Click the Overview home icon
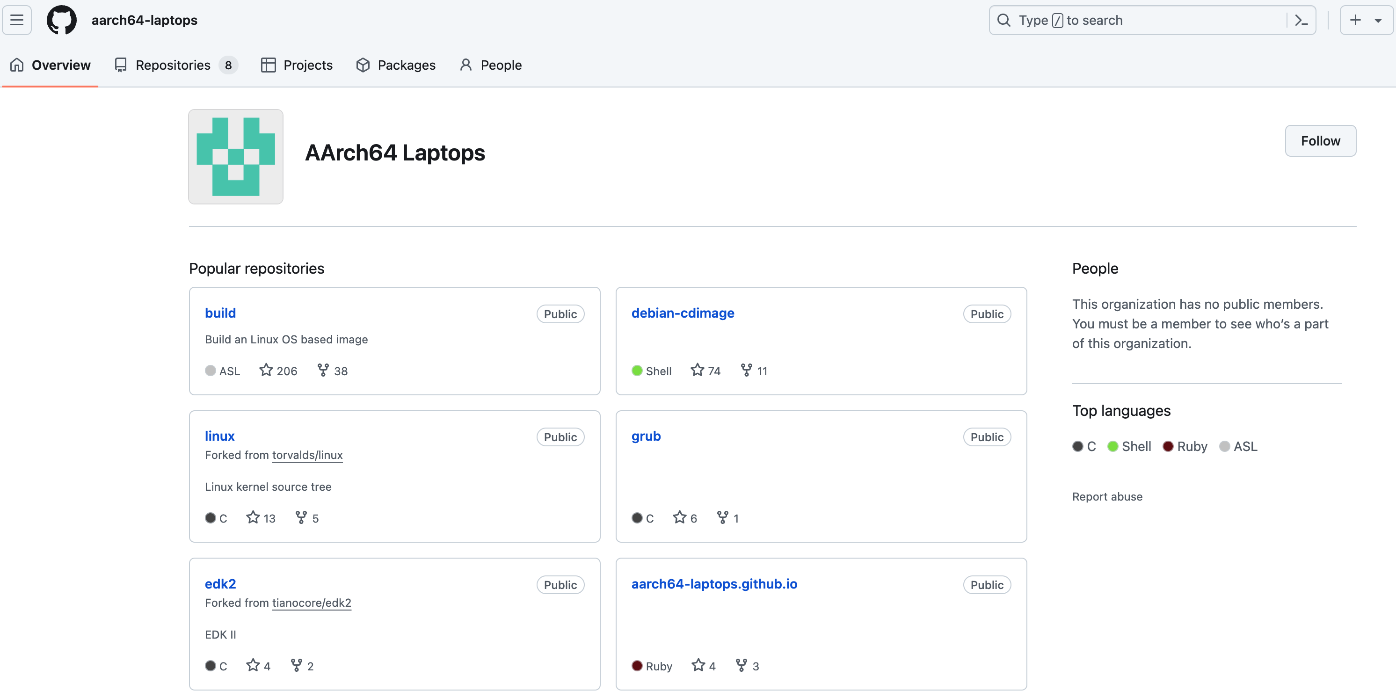 coord(17,65)
